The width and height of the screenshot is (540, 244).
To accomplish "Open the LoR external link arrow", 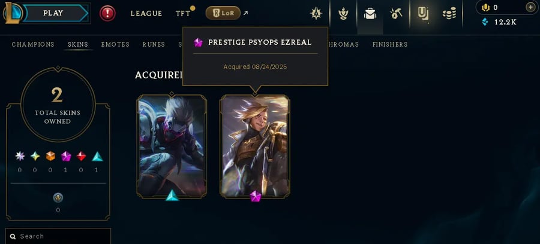I will click(x=245, y=13).
